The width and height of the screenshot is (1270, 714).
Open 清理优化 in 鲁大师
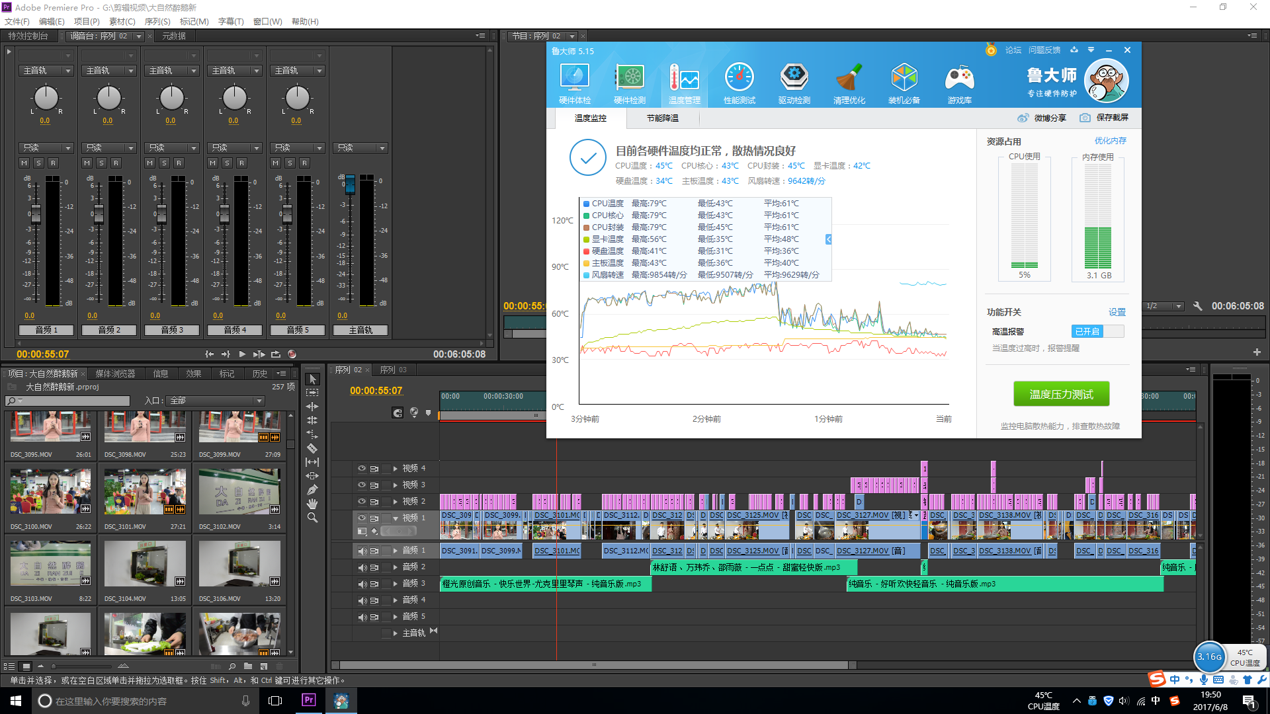849,83
